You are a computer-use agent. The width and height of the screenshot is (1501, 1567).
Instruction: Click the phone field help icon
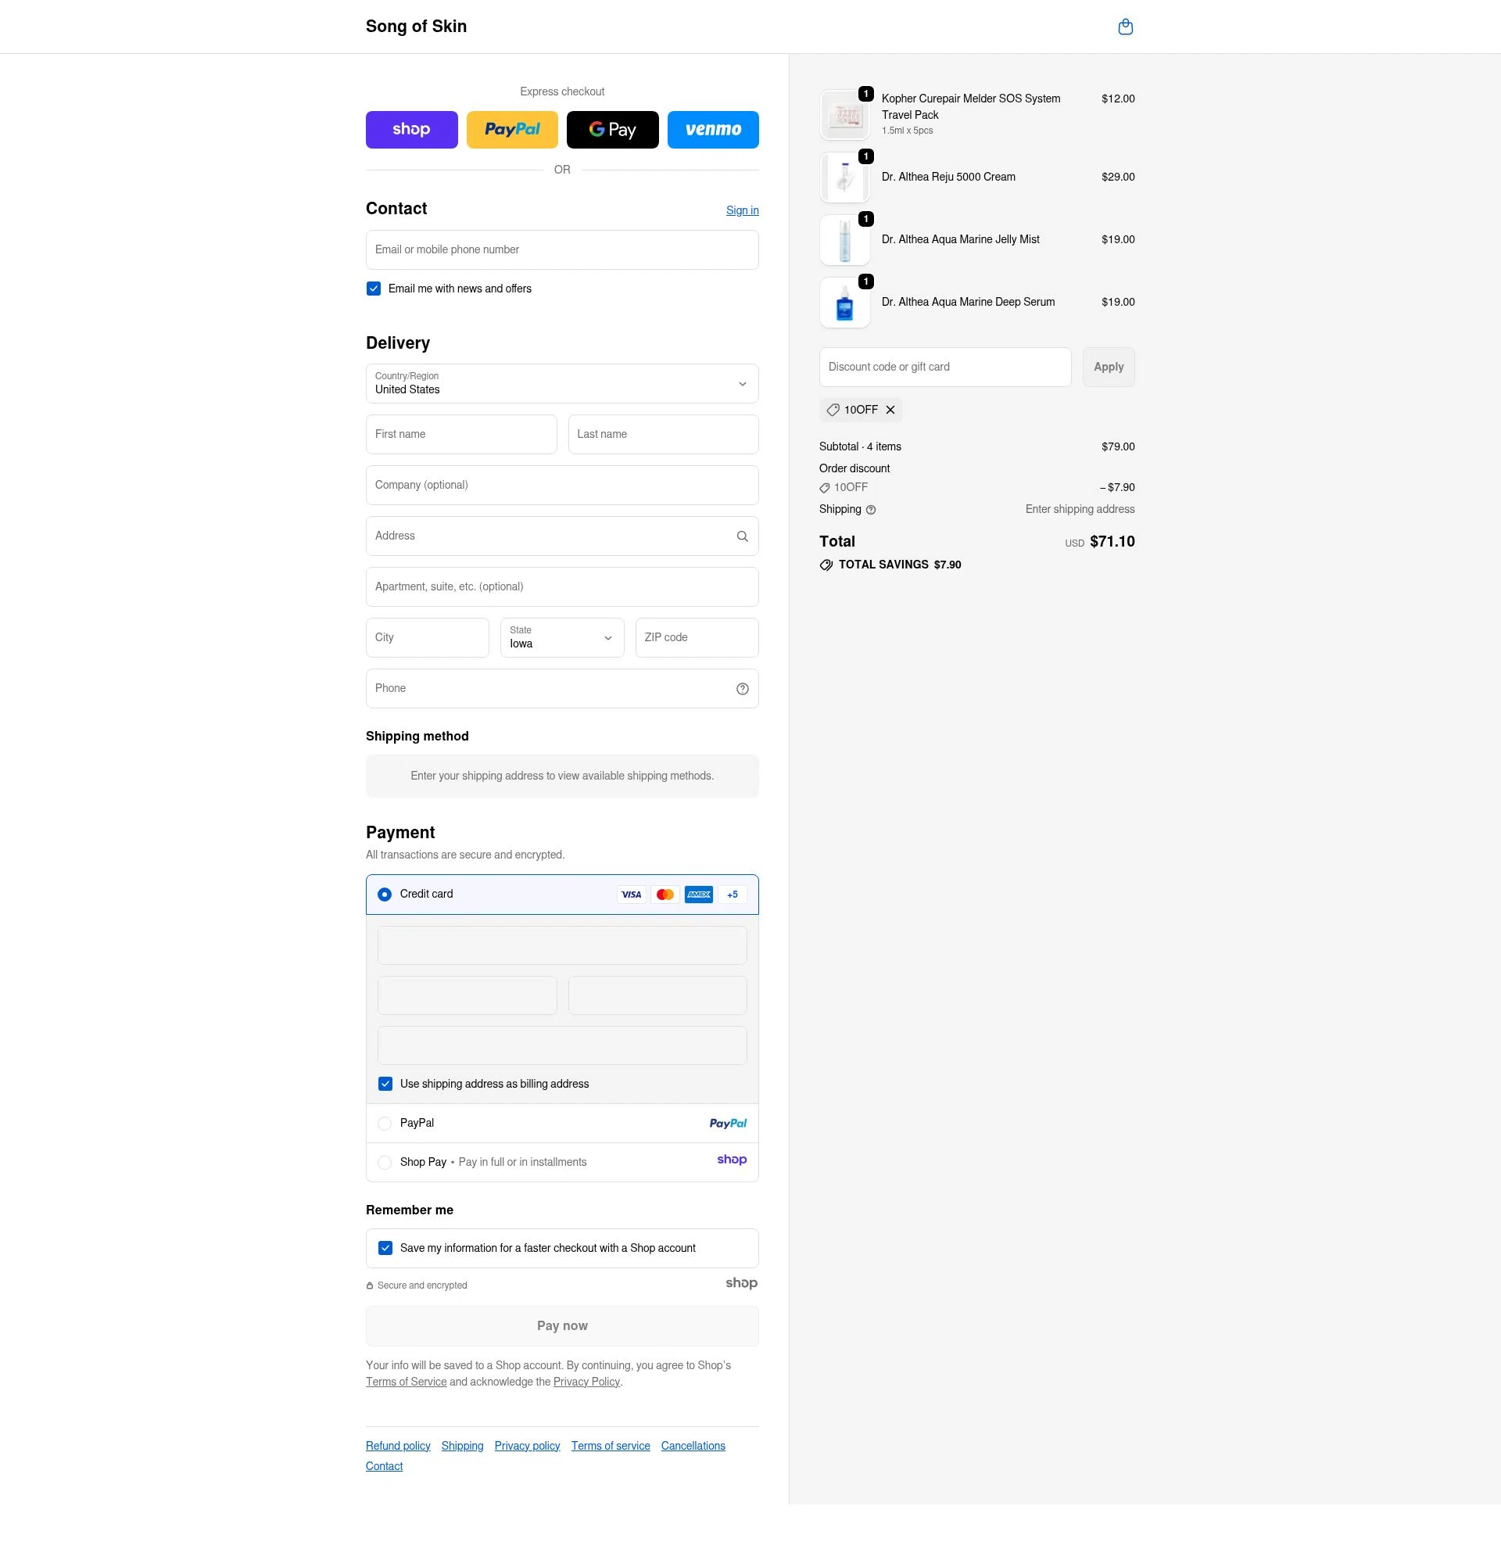pos(742,688)
